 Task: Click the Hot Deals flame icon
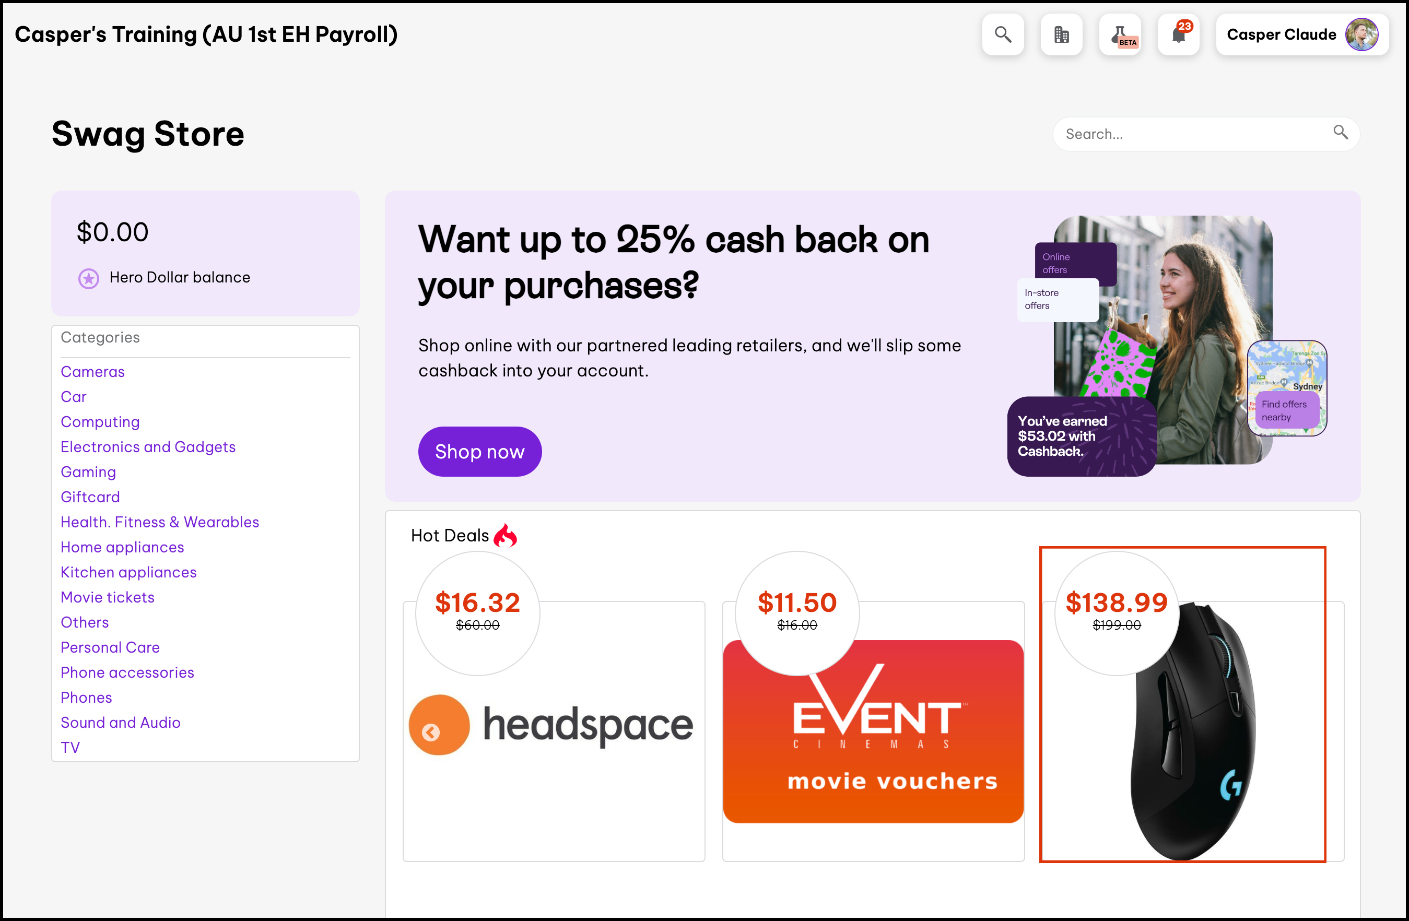[x=505, y=535]
